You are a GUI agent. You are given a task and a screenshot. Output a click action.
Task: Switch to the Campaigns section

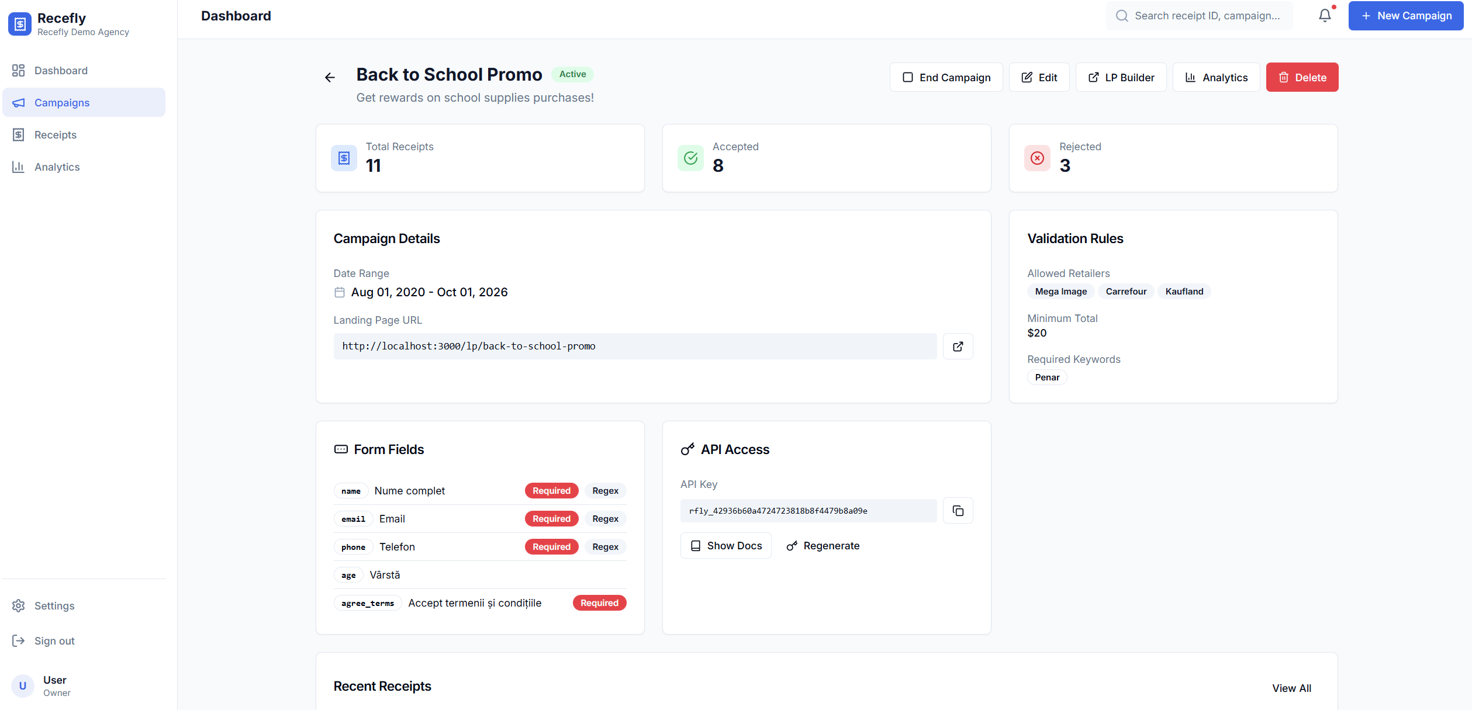(x=61, y=102)
